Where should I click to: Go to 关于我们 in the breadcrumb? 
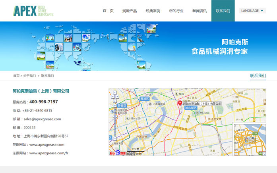pyautogui.click(x=29, y=76)
